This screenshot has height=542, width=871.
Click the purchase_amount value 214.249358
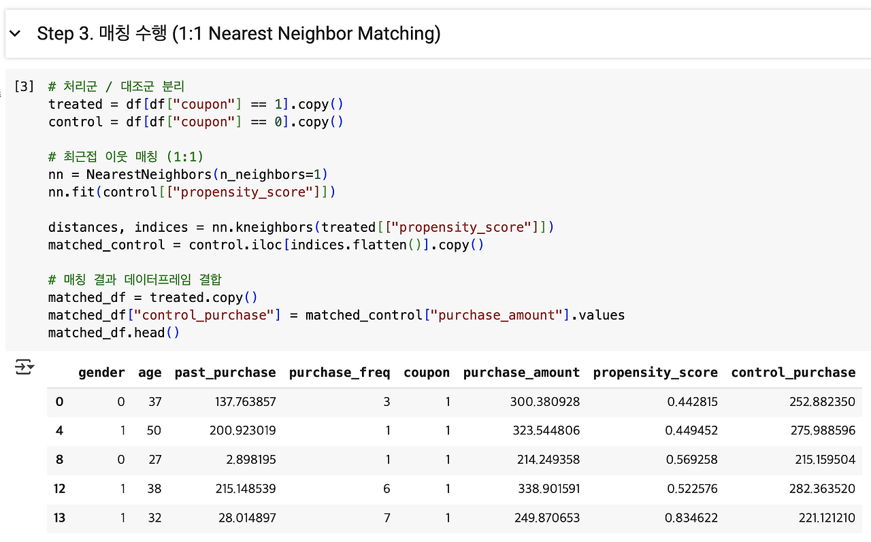click(548, 460)
